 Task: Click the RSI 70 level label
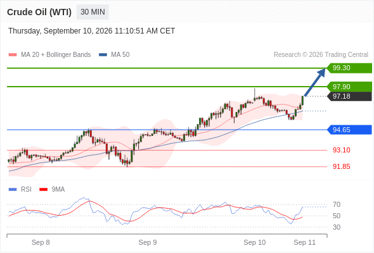[x=337, y=204]
